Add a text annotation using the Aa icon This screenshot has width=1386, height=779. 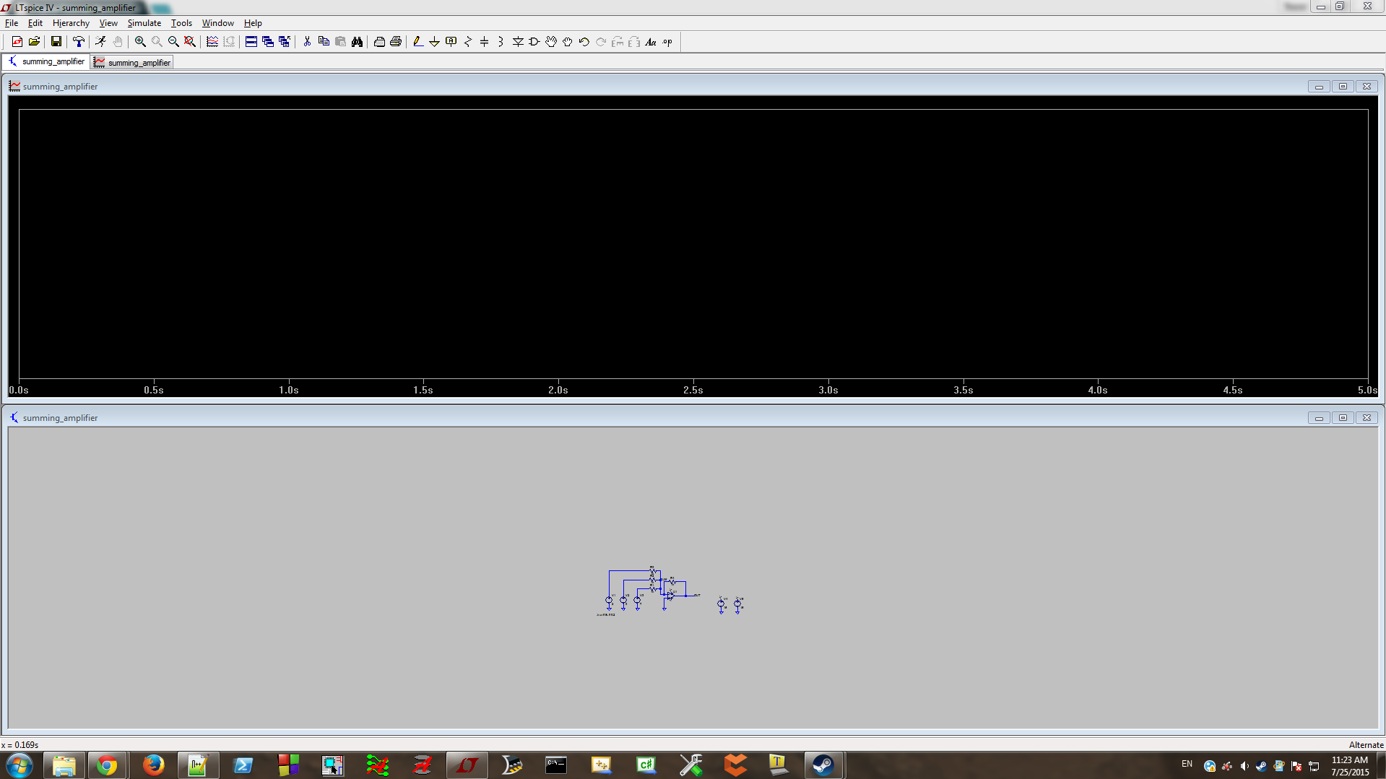coord(651,41)
